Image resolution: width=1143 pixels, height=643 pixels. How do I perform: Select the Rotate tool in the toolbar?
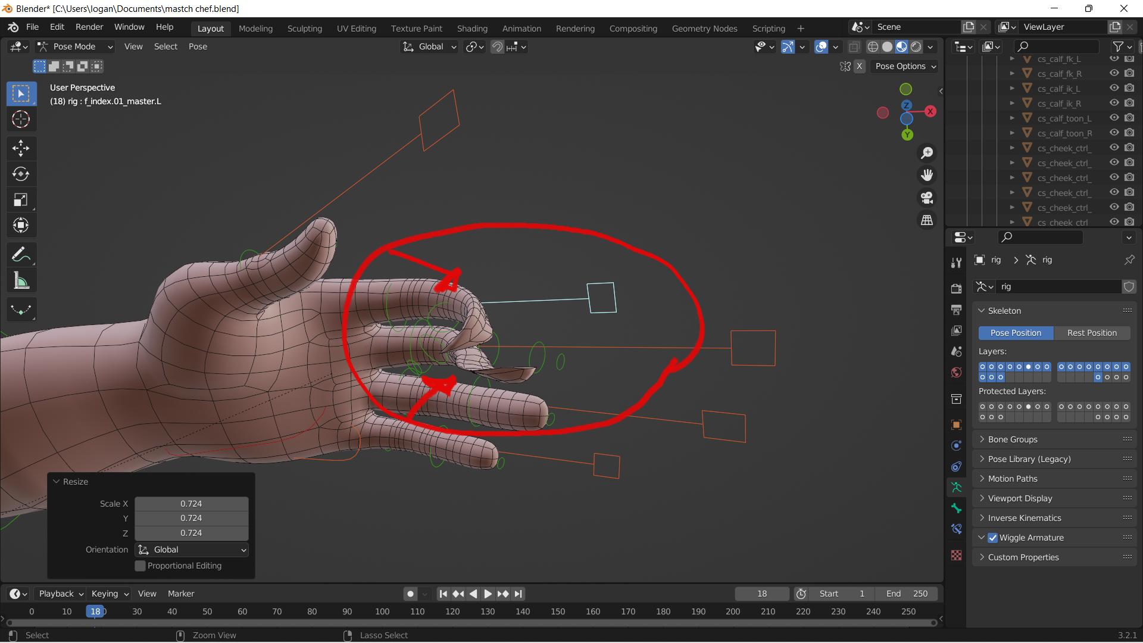(x=21, y=174)
